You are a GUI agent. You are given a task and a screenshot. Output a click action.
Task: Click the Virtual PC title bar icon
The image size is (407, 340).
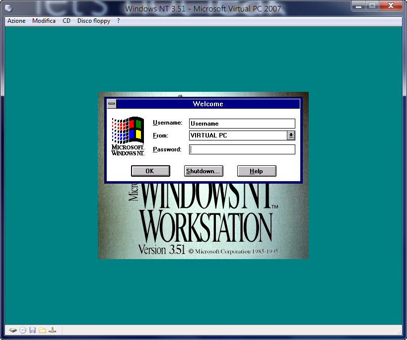tap(8, 8)
